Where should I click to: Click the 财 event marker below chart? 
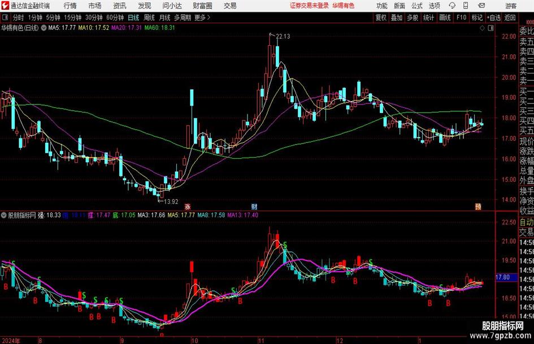pos(254,206)
